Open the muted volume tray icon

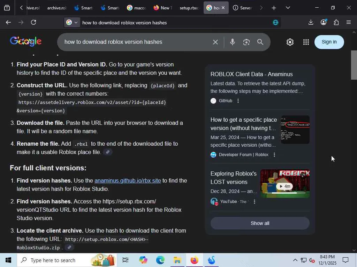pyautogui.click(x=312, y=260)
